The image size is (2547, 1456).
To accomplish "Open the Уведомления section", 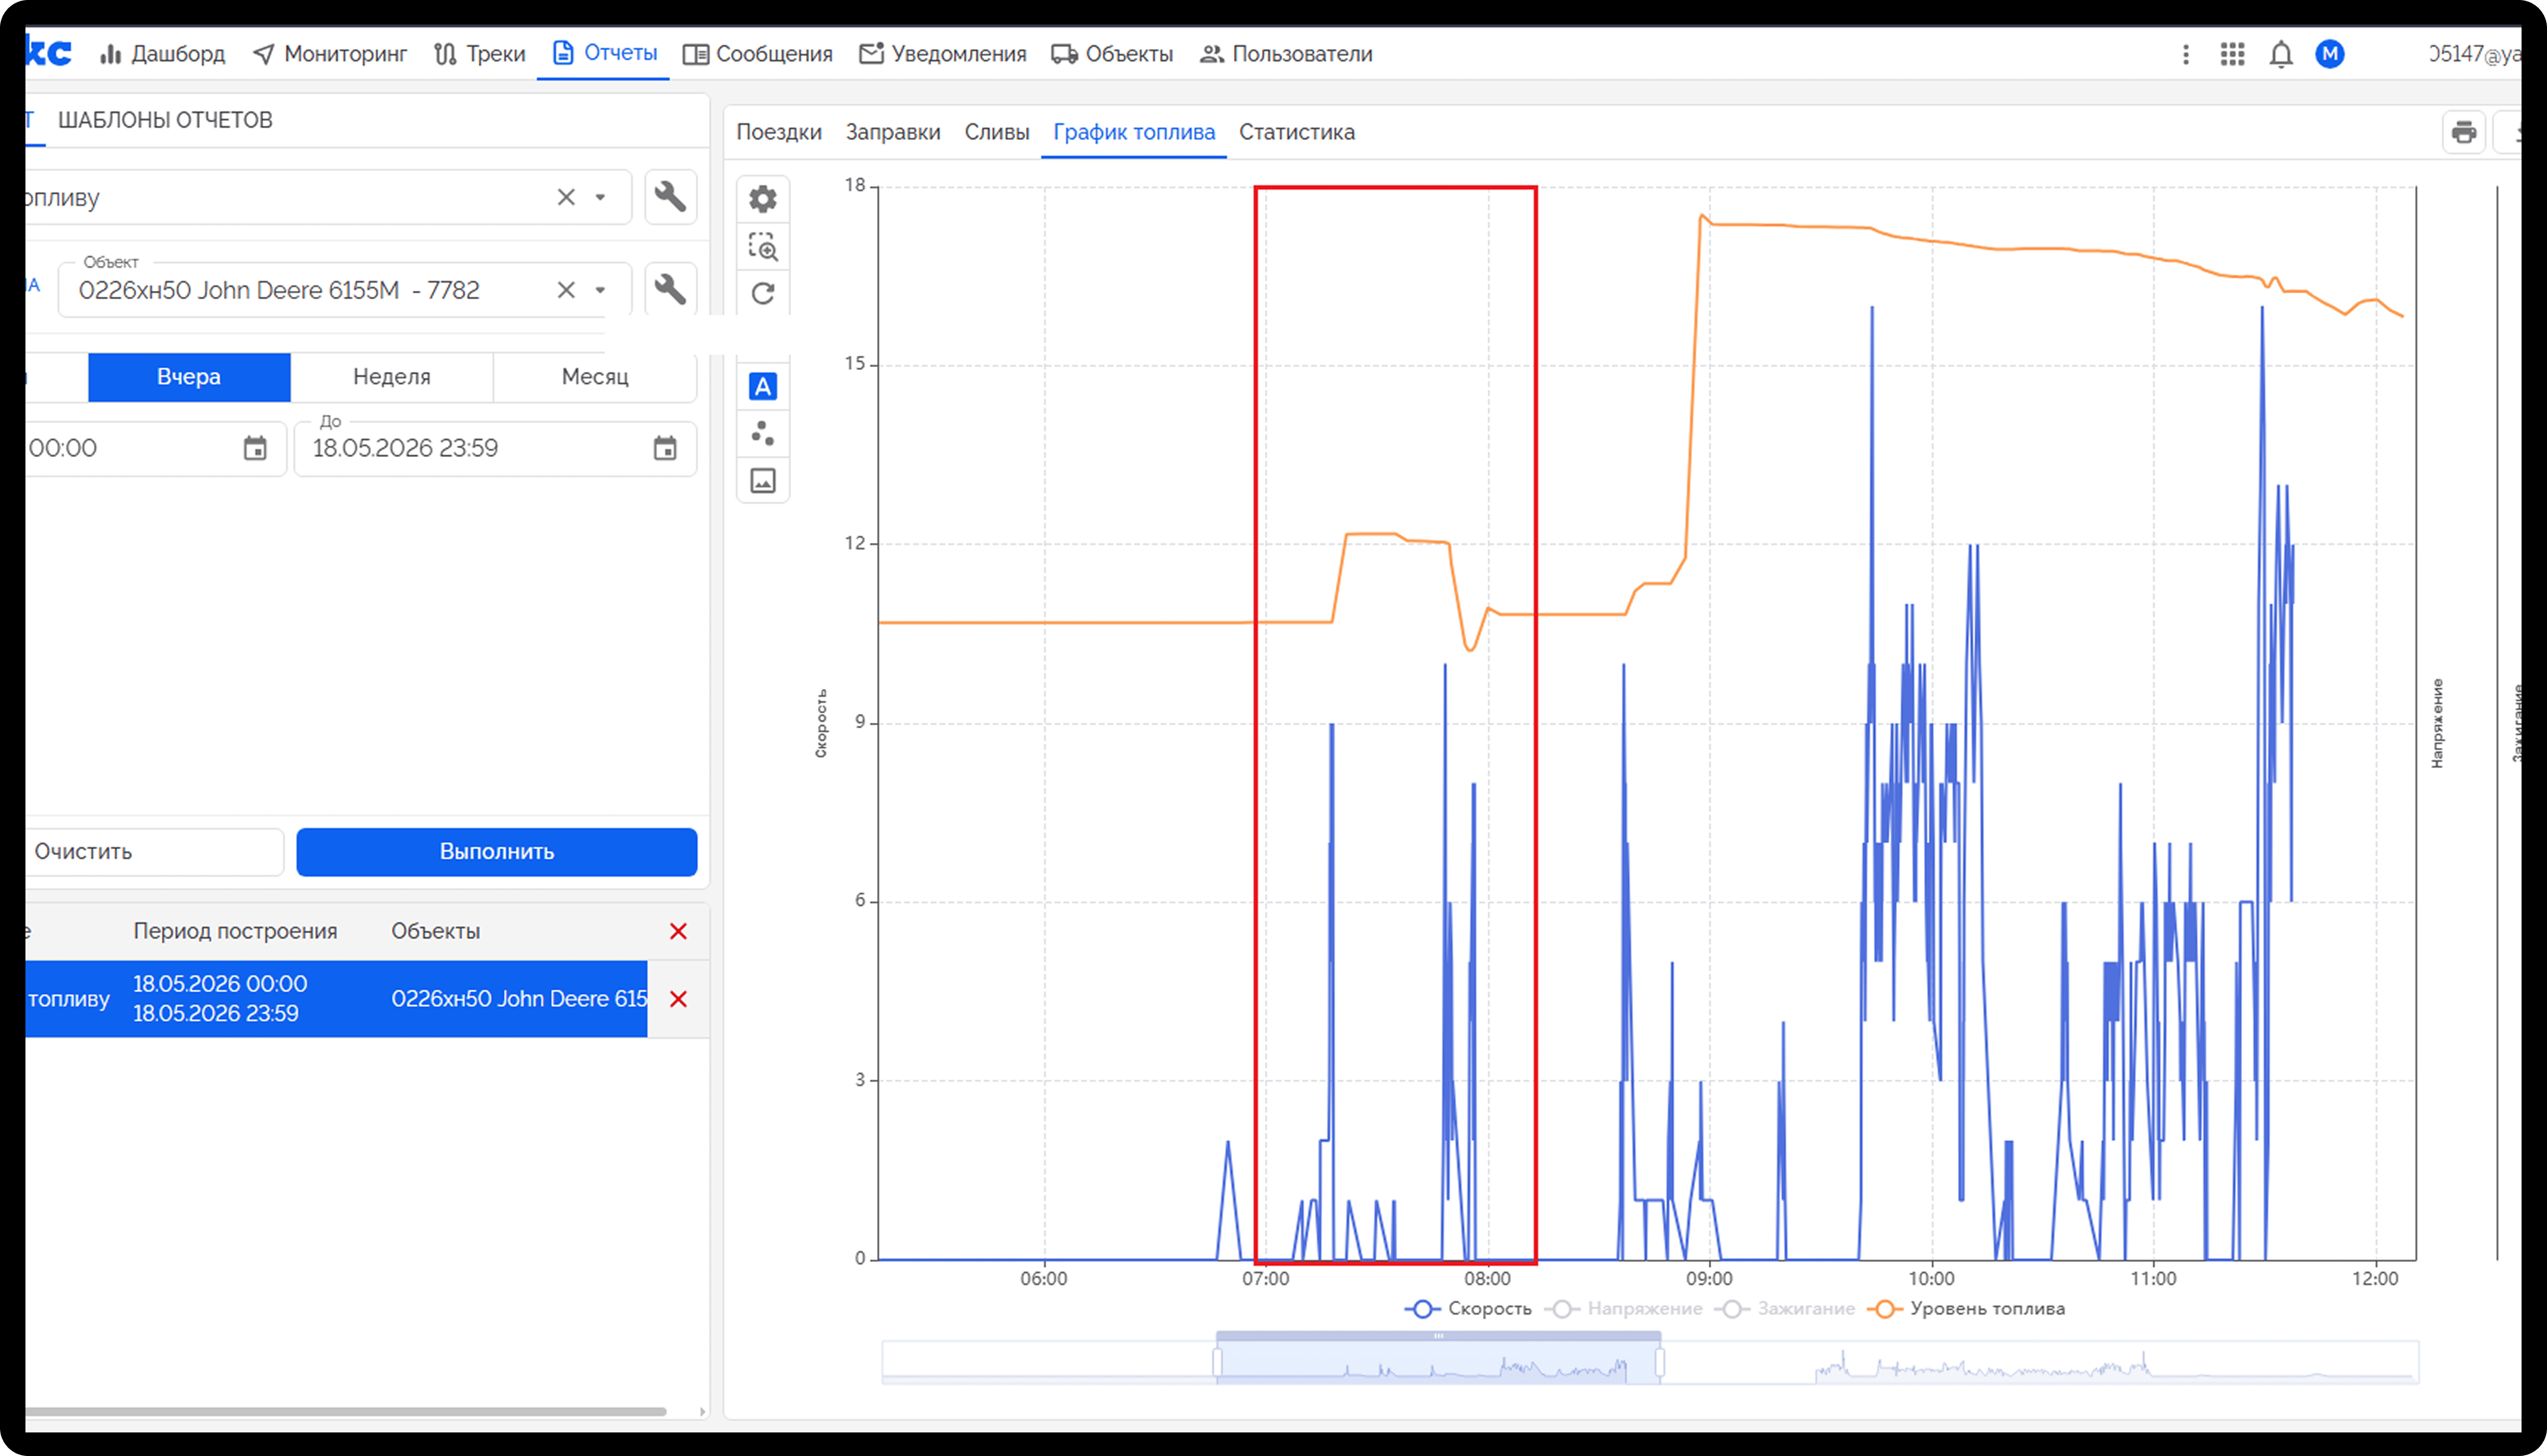I will 943,54.
